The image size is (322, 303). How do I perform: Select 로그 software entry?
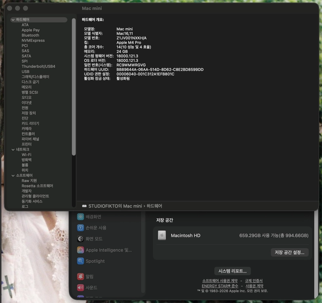coord(25,206)
